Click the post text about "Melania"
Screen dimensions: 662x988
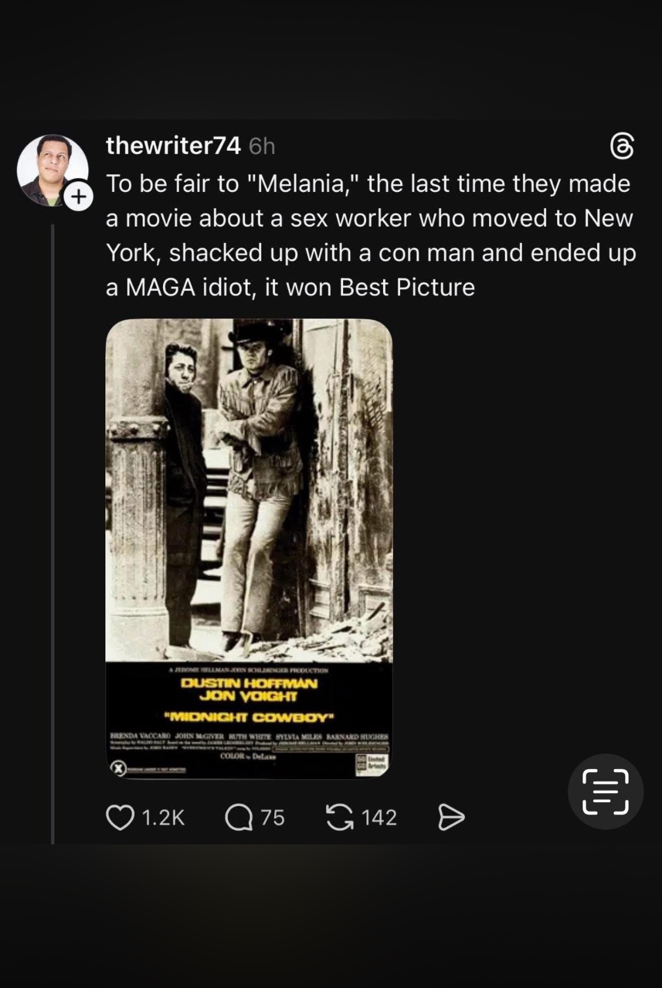point(370,235)
